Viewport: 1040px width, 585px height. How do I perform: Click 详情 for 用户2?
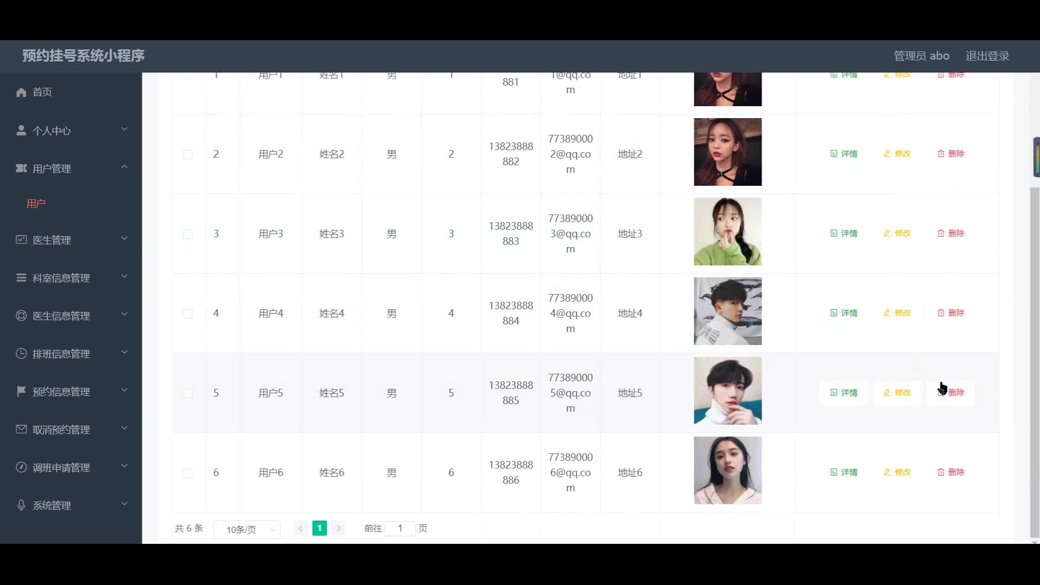click(x=843, y=154)
